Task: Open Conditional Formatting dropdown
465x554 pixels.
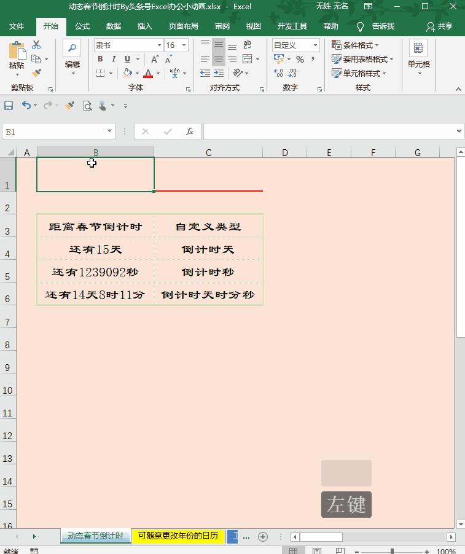Action: coord(355,45)
